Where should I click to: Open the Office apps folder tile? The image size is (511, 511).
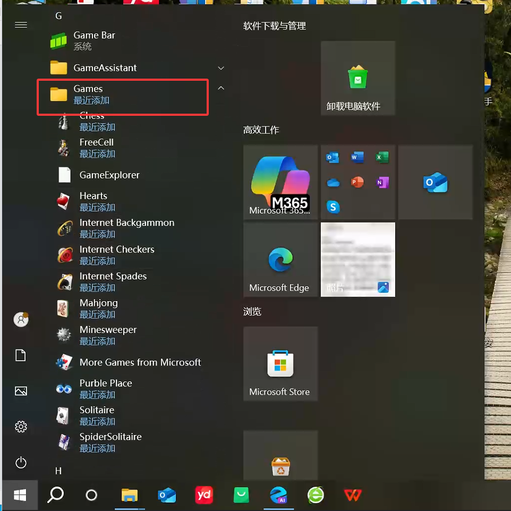coord(358,182)
